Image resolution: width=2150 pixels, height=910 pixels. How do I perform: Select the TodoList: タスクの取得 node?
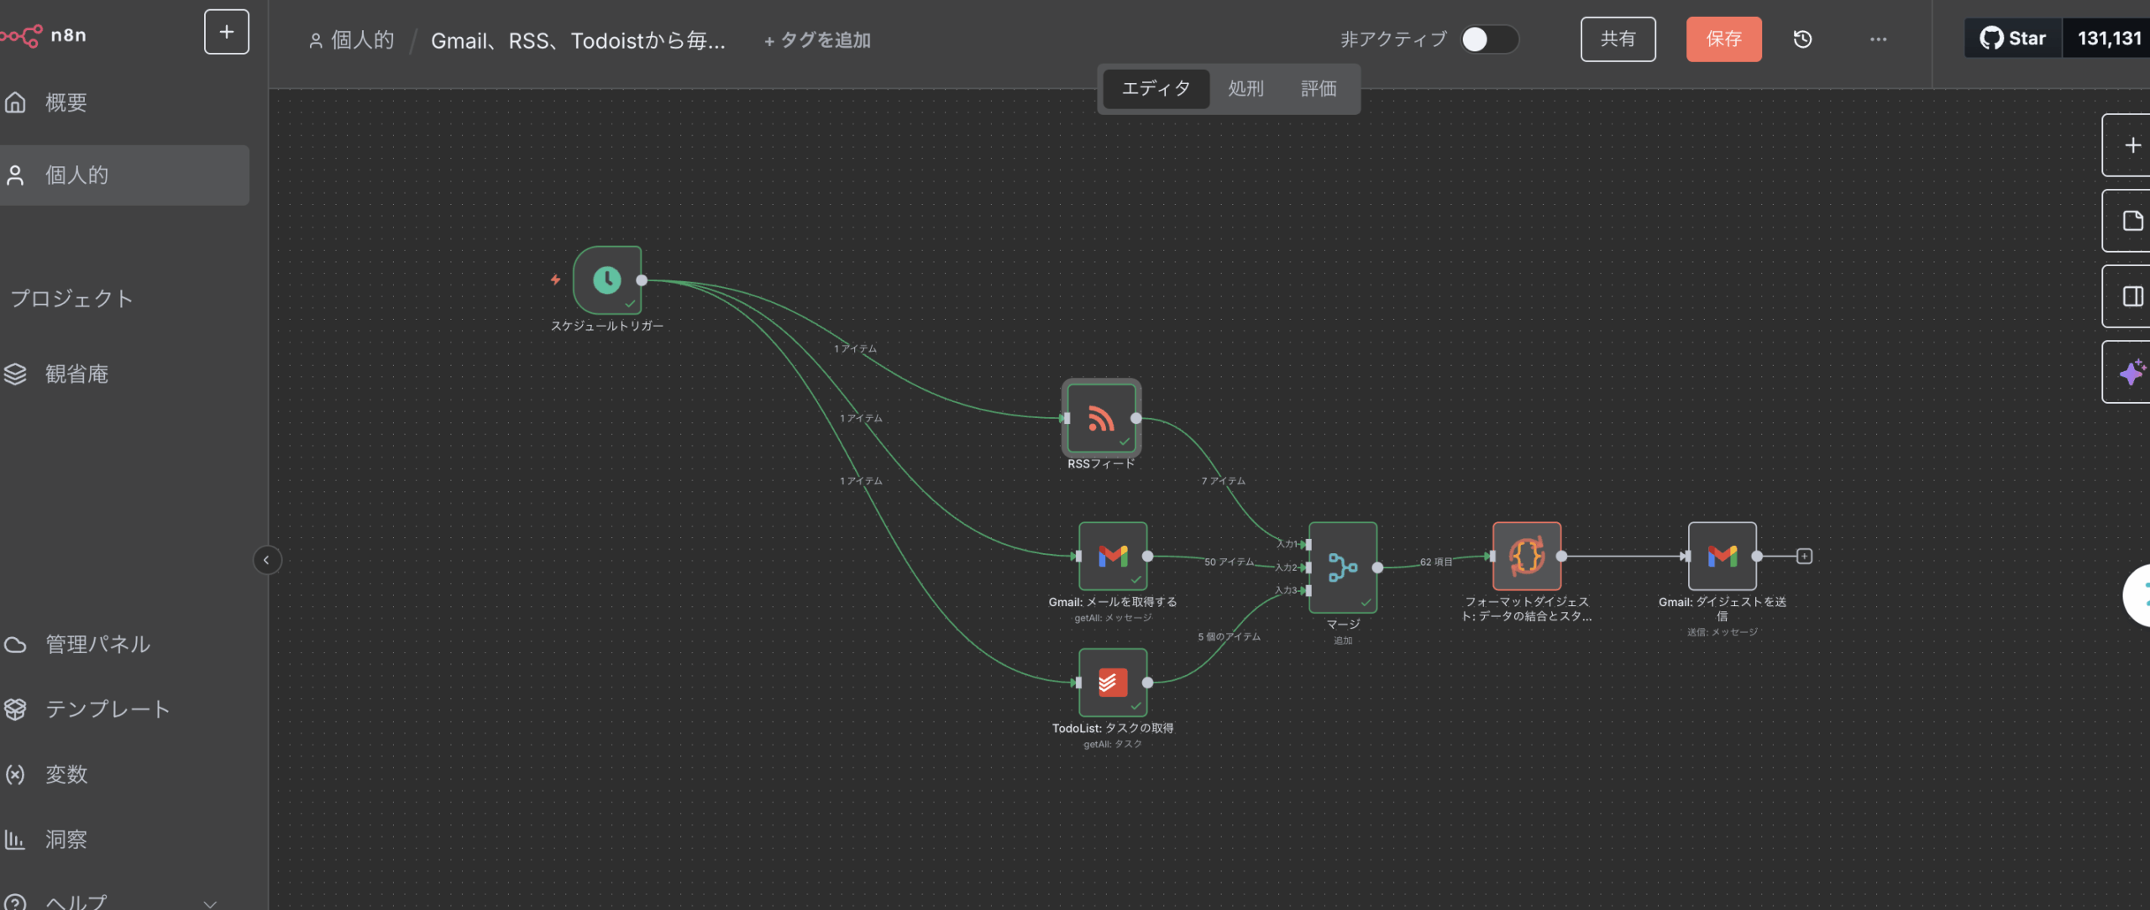[x=1113, y=682]
